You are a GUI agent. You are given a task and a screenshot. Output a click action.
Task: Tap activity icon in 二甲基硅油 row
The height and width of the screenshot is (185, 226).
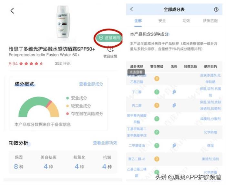pyautogui.click(x=174, y=146)
